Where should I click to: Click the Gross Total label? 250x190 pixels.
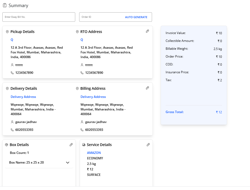(x=175, y=112)
